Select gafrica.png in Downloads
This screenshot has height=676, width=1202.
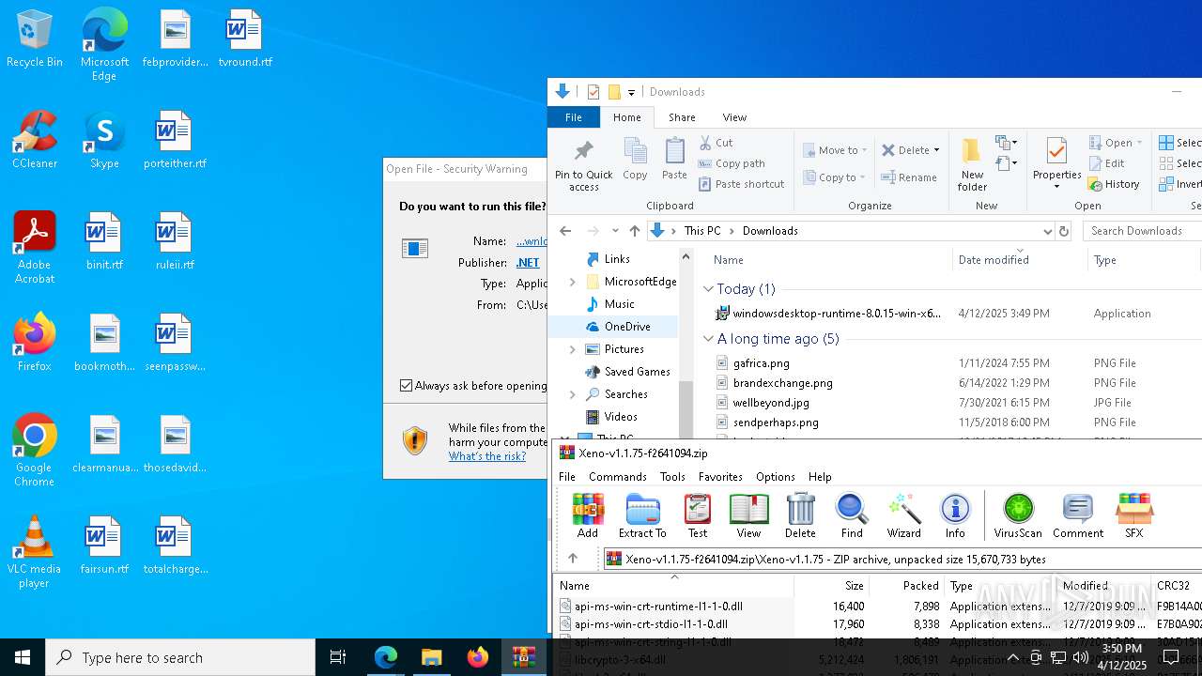point(761,363)
